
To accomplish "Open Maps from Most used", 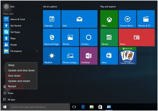I will (20, 38).
